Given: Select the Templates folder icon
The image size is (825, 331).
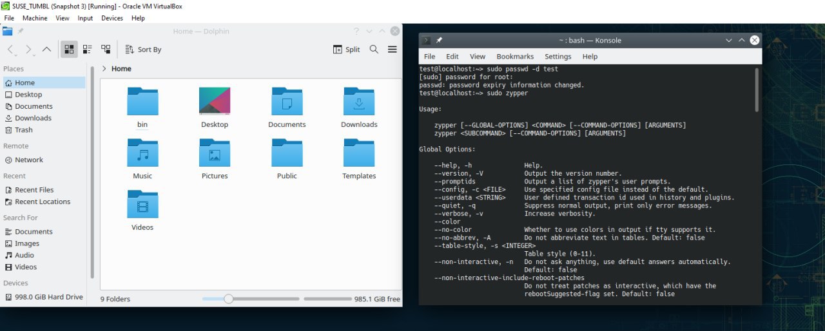Looking at the screenshot, I should click(359, 153).
